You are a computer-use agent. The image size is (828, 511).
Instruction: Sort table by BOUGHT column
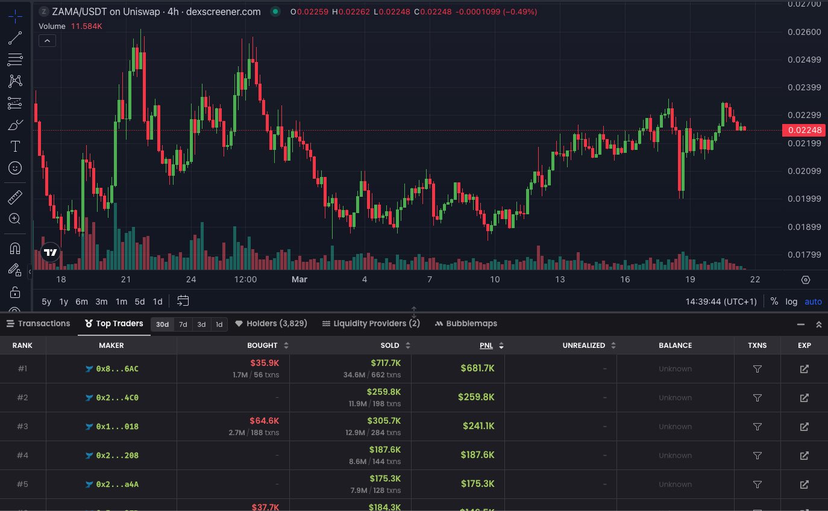[268, 345]
